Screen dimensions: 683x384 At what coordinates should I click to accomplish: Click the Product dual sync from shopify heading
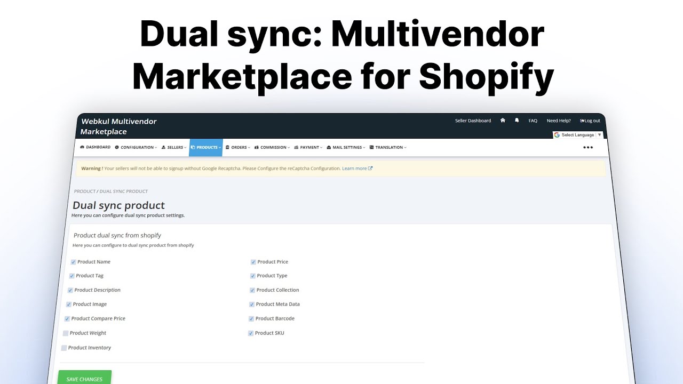[117, 235]
